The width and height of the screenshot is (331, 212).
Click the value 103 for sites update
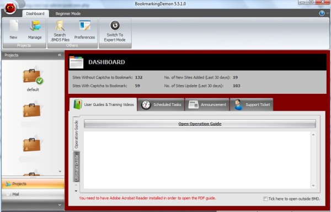pos(237,86)
